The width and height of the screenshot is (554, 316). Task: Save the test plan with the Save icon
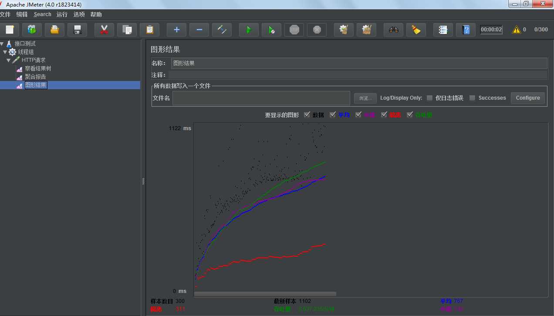pos(77,30)
